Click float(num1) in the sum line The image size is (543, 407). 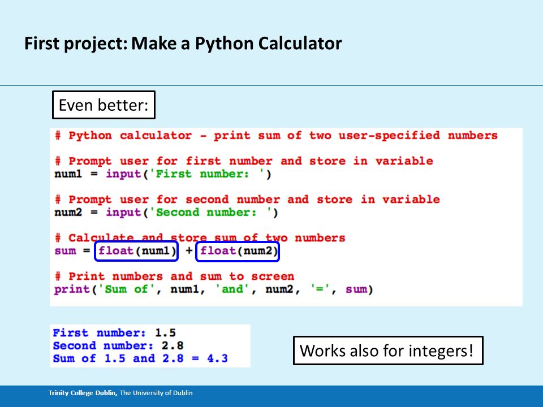(x=136, y=251)
